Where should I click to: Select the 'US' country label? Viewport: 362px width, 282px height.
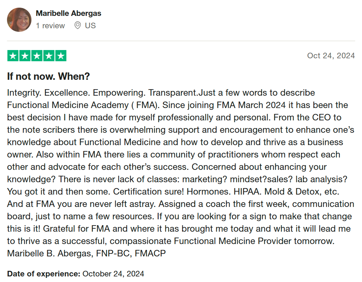pos(90,26)
